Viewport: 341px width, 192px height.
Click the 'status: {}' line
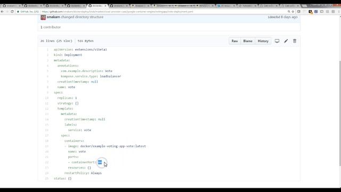[63, 178]
